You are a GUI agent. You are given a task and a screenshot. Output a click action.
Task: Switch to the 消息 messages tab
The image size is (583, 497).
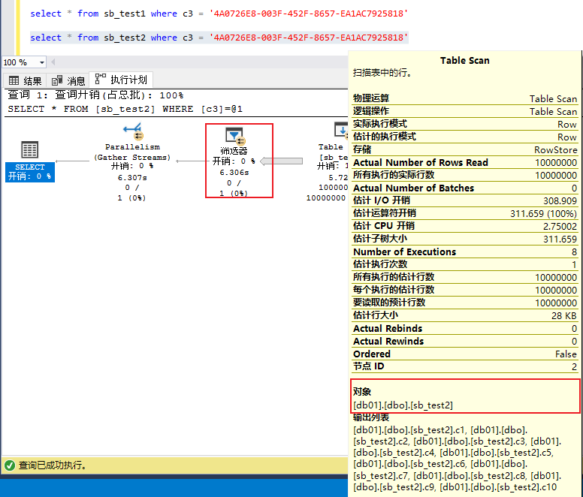coord(68,80)
